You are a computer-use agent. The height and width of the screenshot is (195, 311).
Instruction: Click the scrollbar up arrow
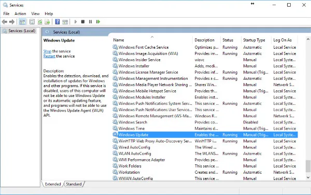click(308, 39)
